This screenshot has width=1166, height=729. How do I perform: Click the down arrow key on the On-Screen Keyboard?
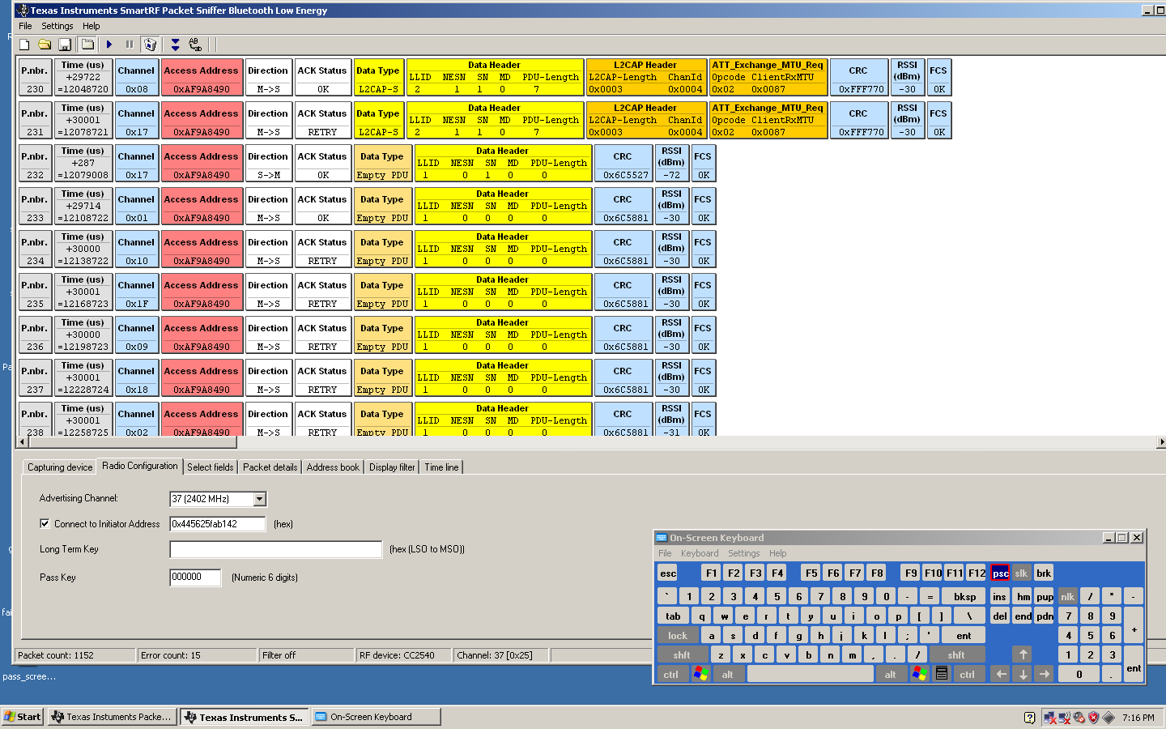tap(1023, 674)
